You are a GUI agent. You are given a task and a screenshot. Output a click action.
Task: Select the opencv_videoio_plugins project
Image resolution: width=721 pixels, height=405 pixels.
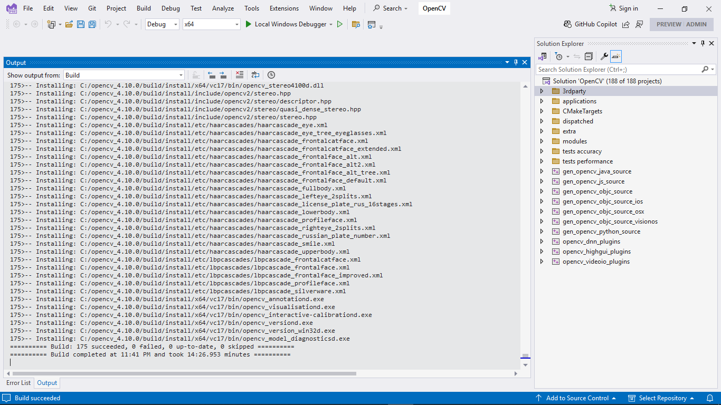pyautogui.click(x=596, y=262)
